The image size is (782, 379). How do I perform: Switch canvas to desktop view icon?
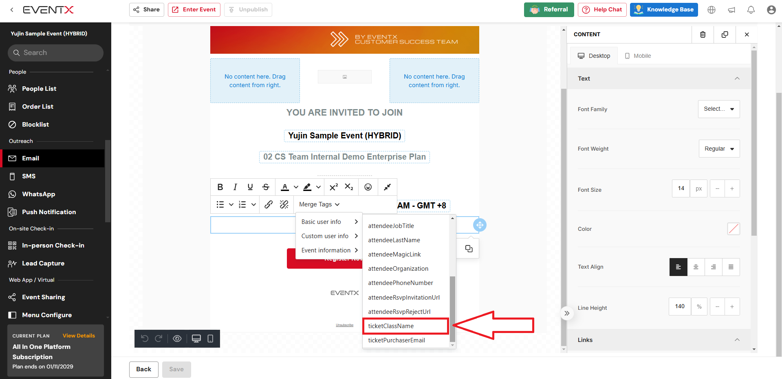[x=196, y=338]
